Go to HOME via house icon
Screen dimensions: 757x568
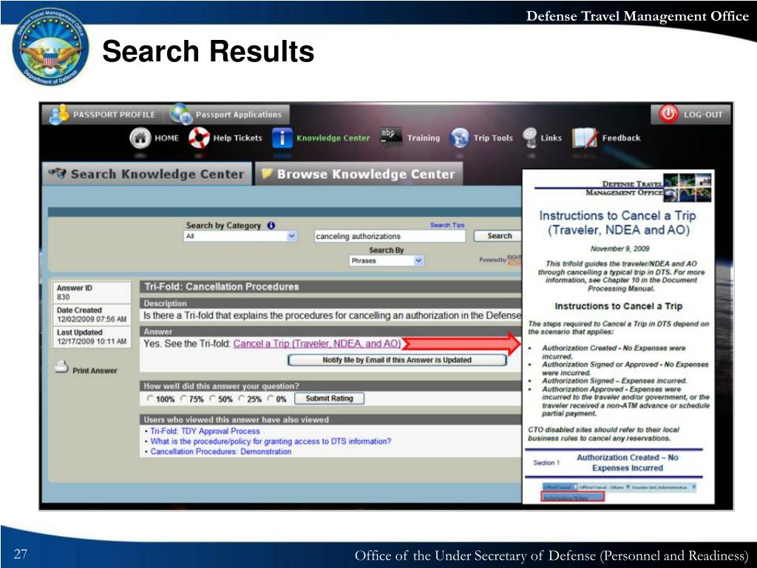pos(140,138)
